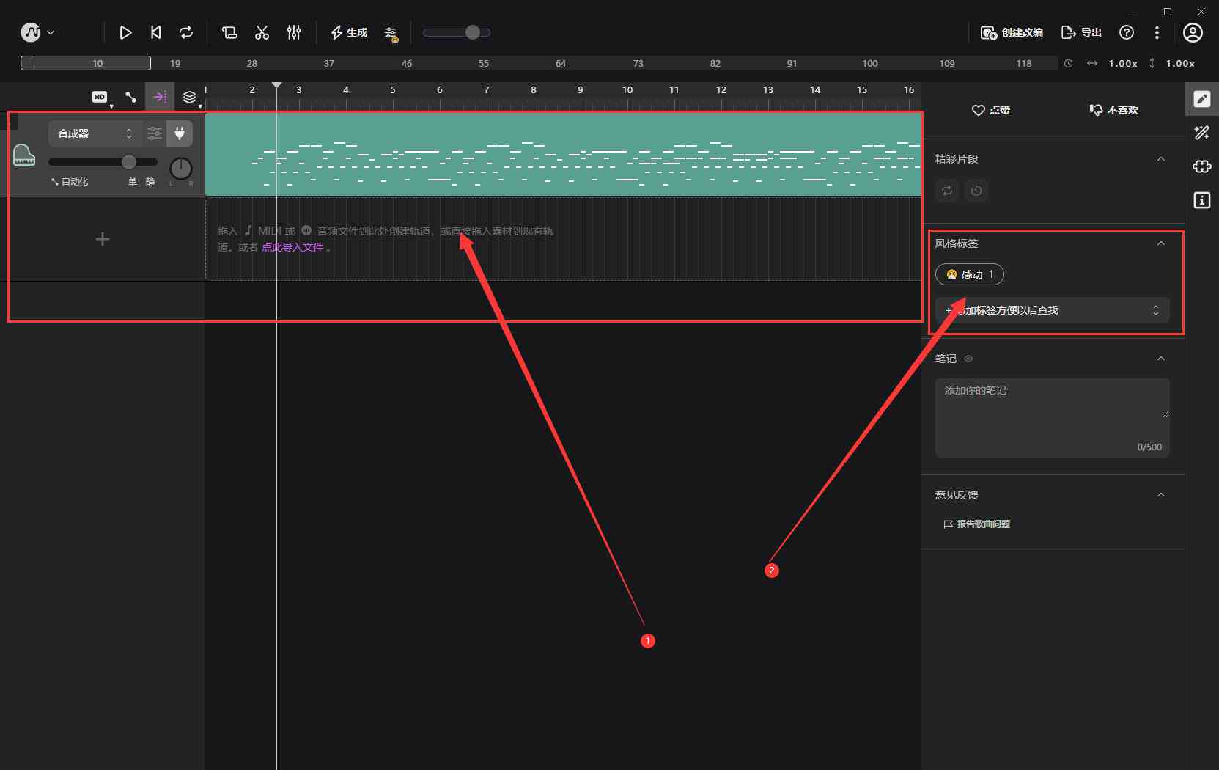Click the 不喜欢 dislike button

point(1113,110)
